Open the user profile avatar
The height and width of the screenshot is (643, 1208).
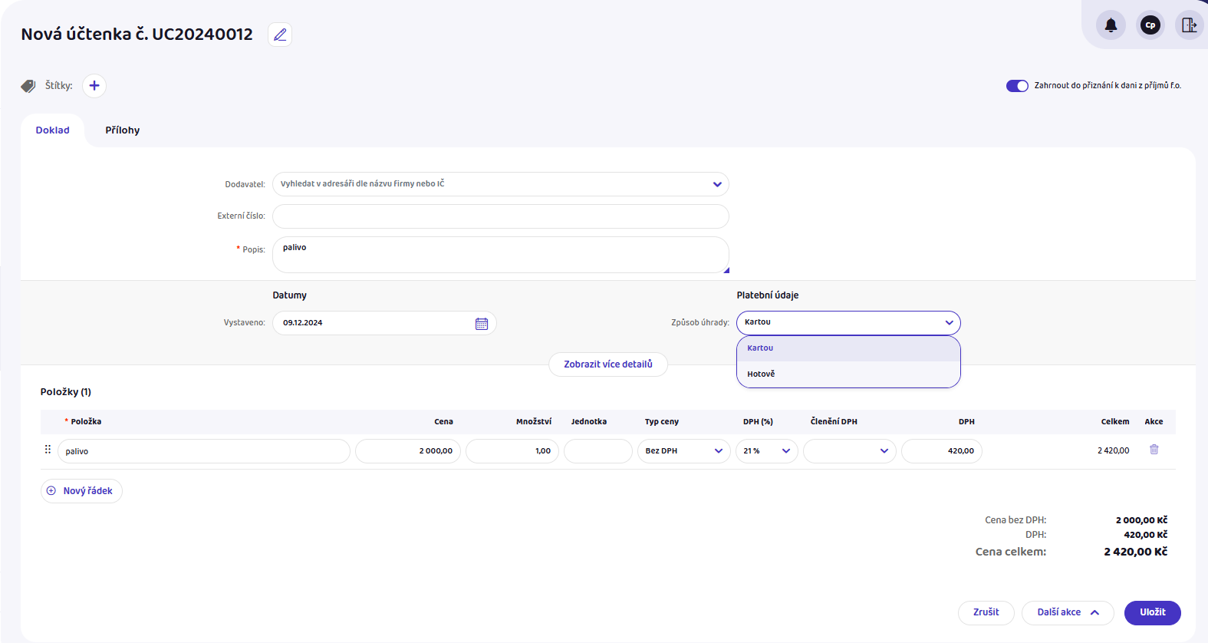click(x=1150, y=25)
